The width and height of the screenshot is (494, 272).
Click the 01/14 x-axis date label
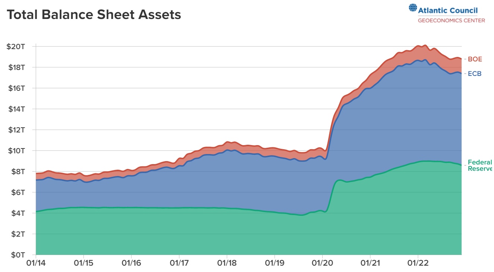click(x=36, y=263)
